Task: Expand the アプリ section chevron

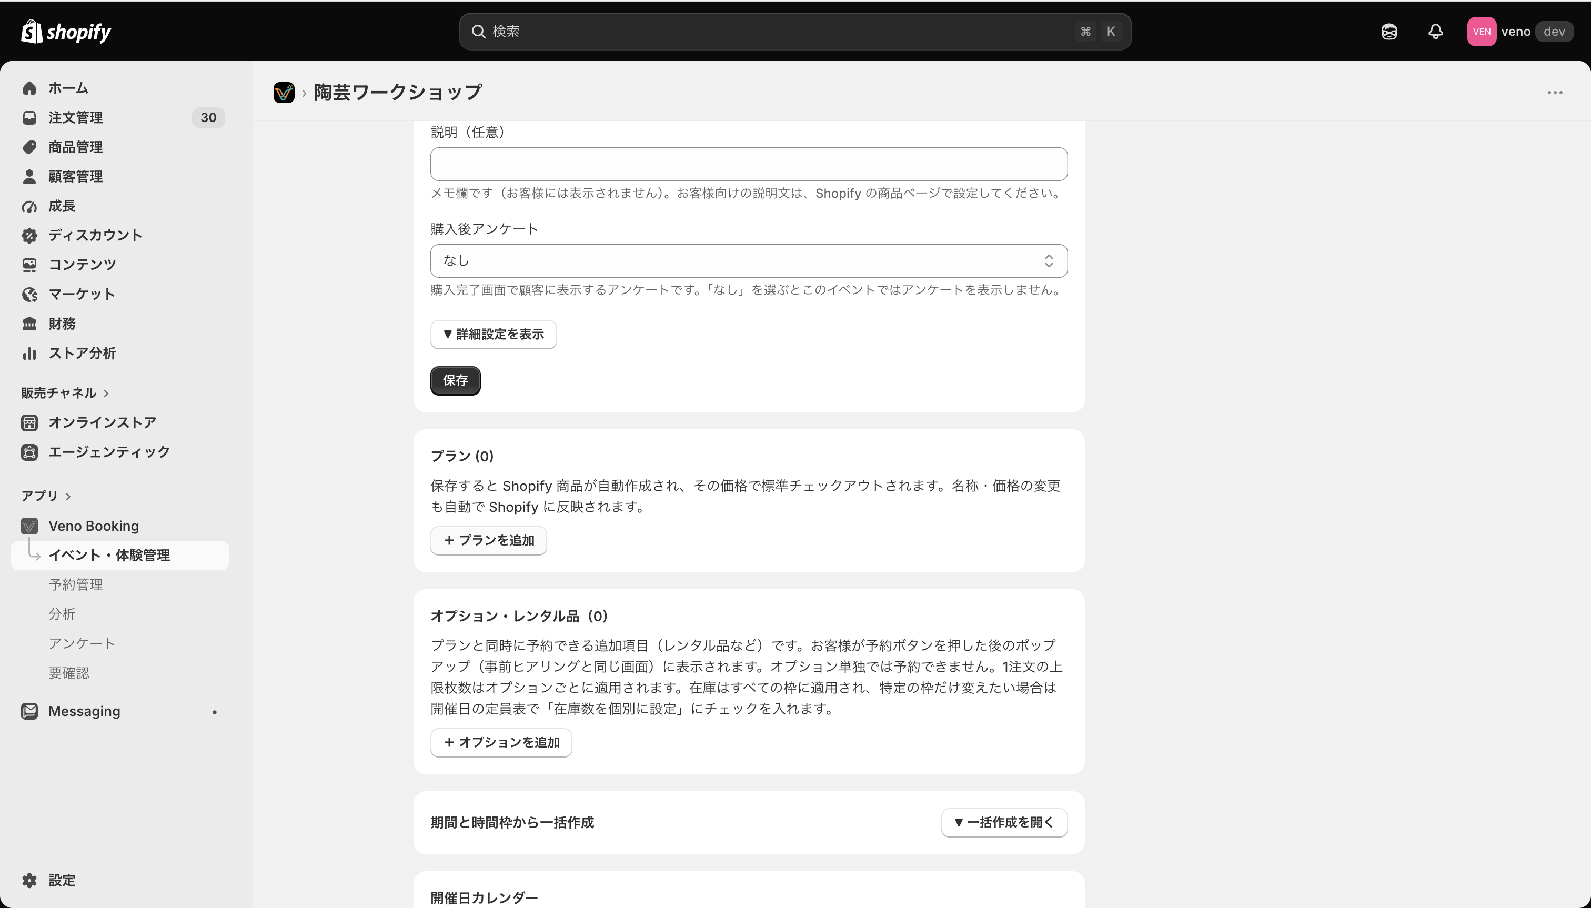Action: point(68,496)
